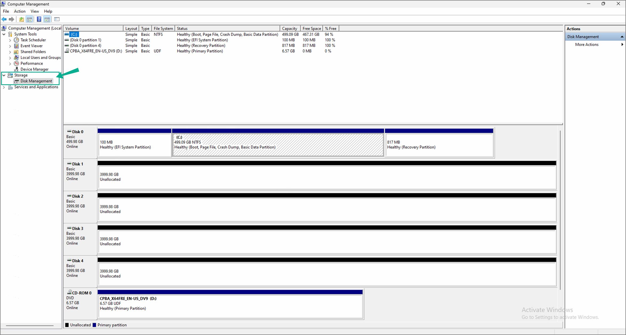Expand the Task Scheduler node

[x=10, y=40]
